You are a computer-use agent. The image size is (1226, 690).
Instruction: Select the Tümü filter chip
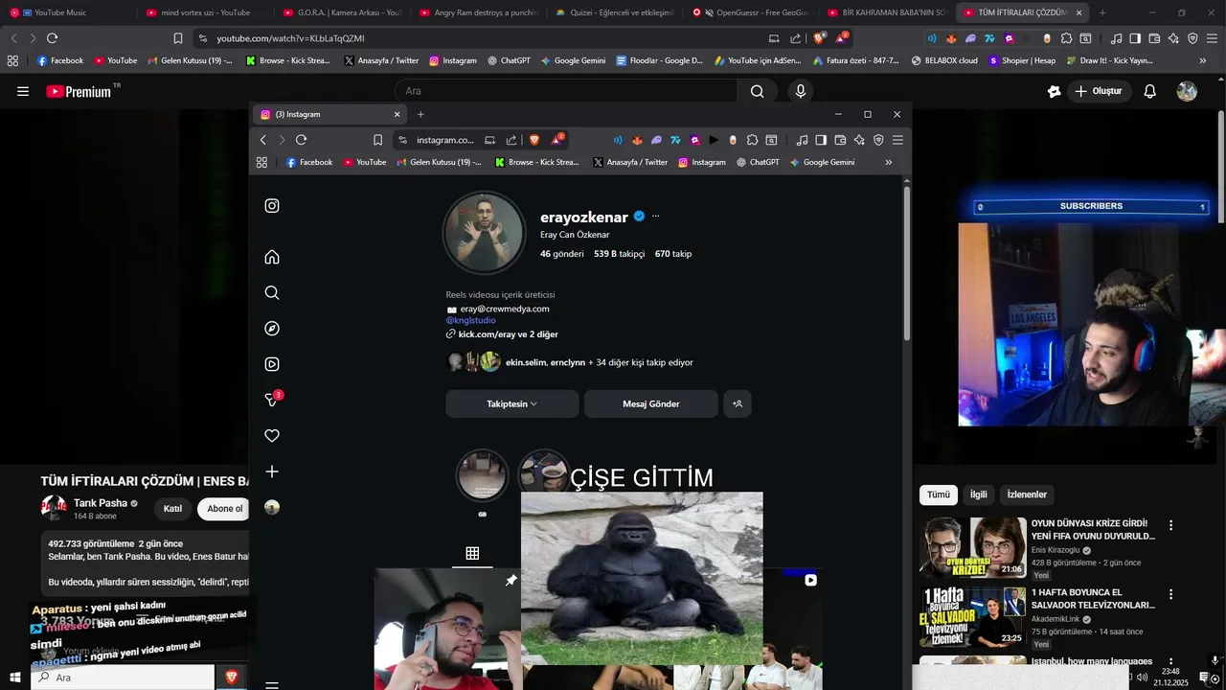[939, 494]
